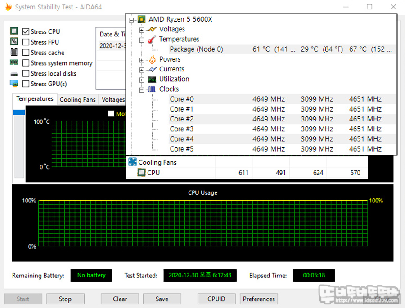
Task: Toggle the white graph legend checkbox
Action: pyautogui.click(x=111, y=114)
